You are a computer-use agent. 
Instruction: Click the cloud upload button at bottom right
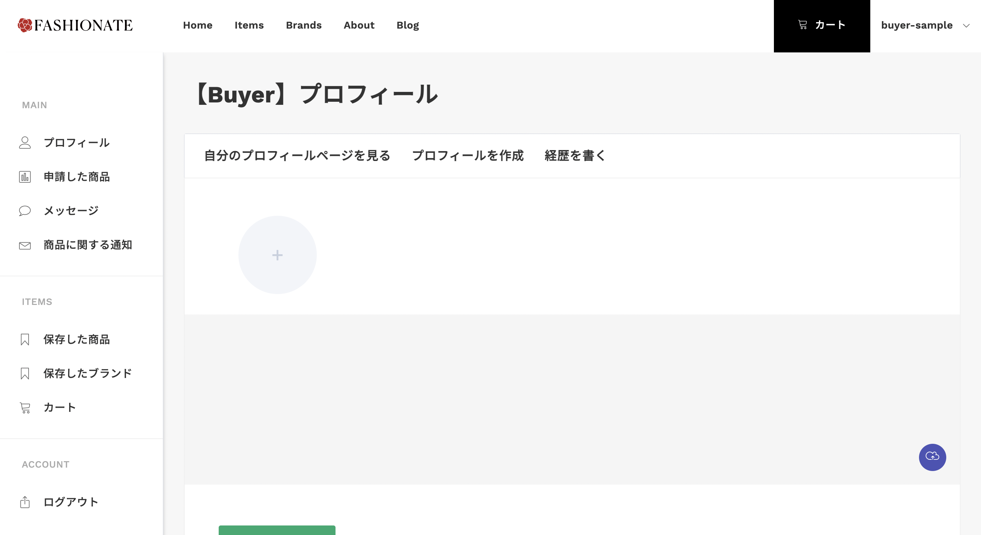pos(932,457)
